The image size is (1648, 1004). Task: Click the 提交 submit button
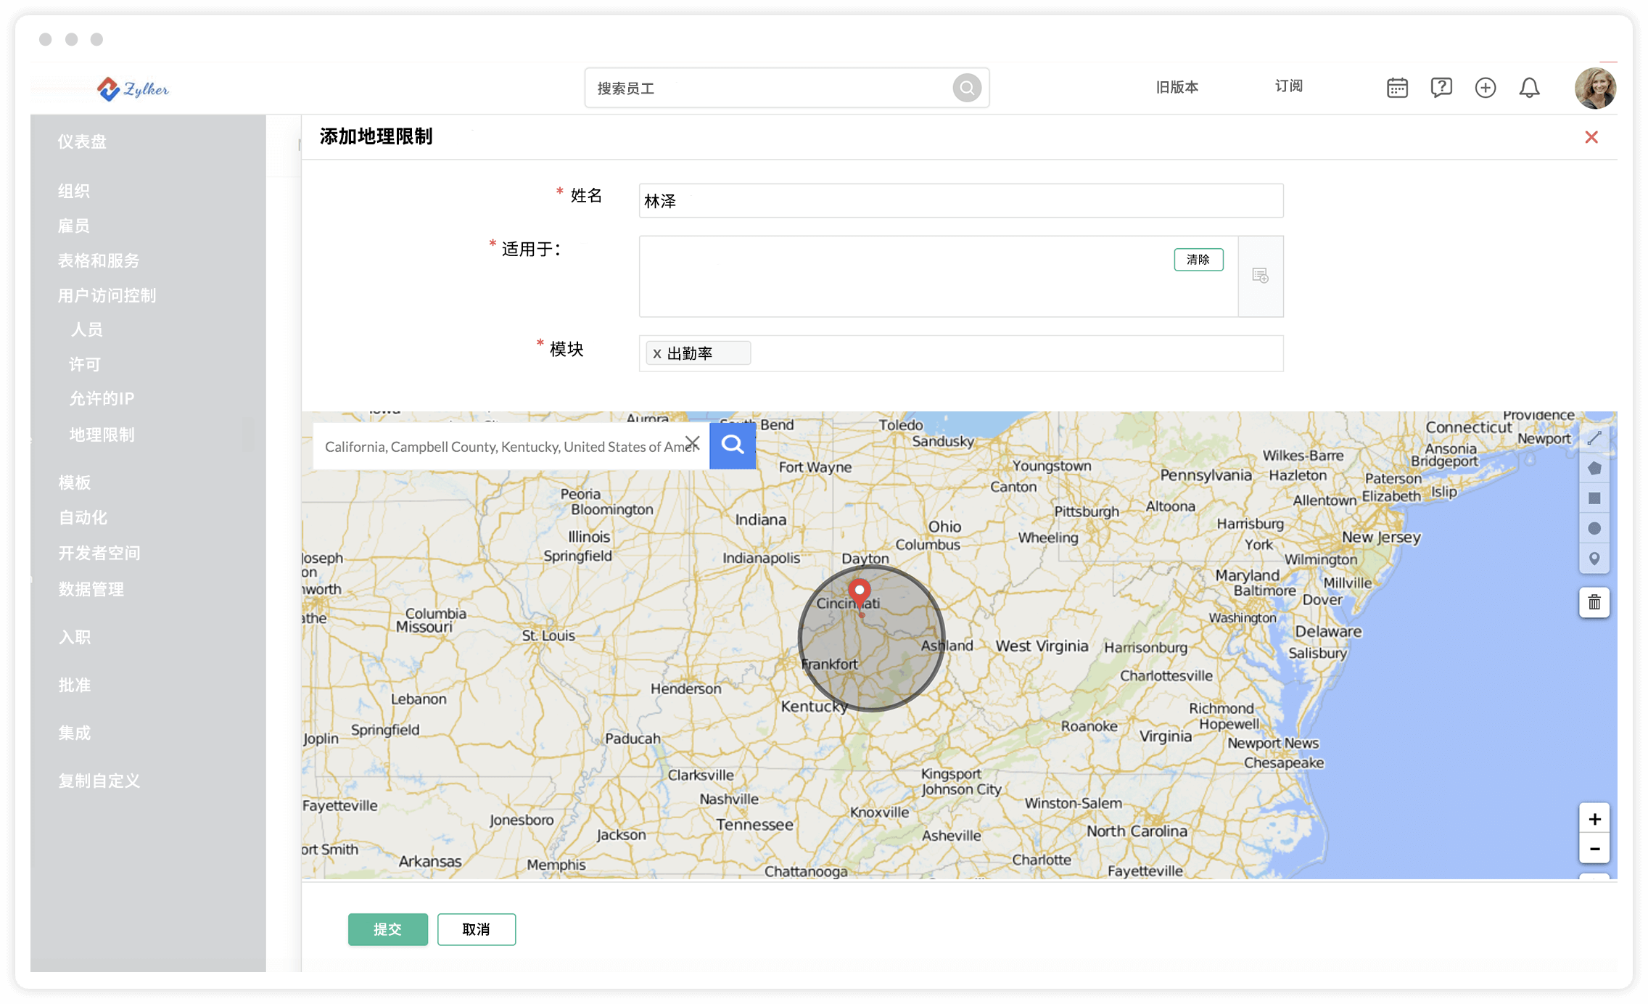(387, 929)
